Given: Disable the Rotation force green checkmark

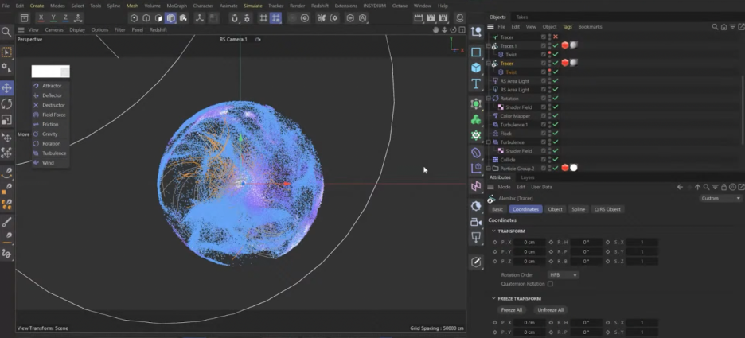Looking at the screenshot, I should pos(556,99).
